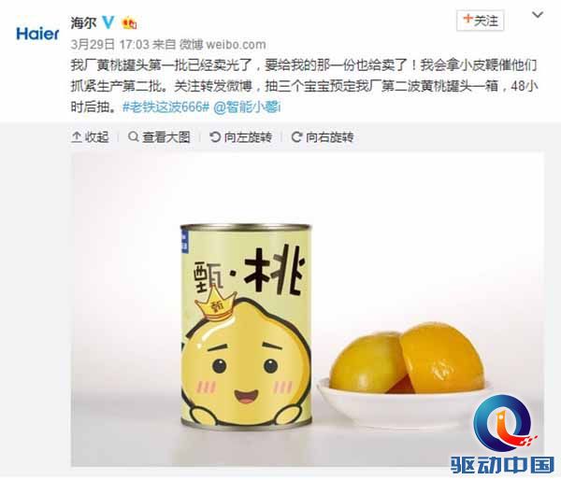Click the blue verified V badge
Viewport: 561px width, 480px height.
[x=108, y=22]
